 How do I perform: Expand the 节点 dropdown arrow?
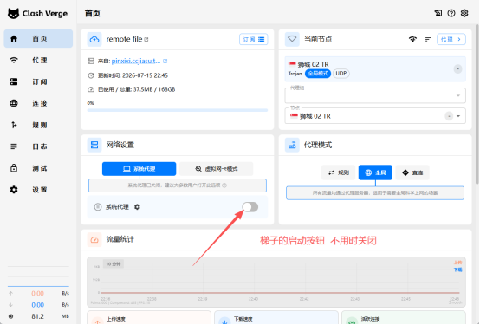coord(458,116)
